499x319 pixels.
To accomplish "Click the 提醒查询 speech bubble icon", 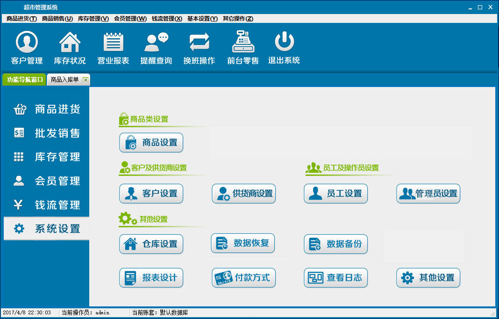I will (x=156, y=42).
